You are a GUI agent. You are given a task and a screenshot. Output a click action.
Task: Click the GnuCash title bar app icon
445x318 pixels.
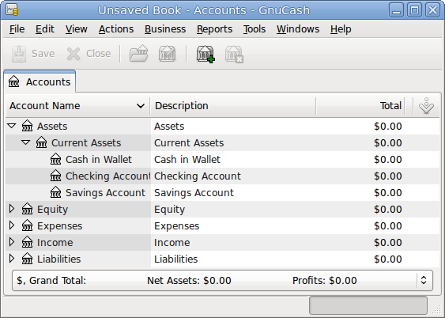(12, 10)
